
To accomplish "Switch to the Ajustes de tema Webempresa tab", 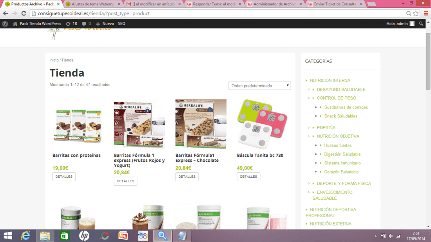I will point(93,4).
